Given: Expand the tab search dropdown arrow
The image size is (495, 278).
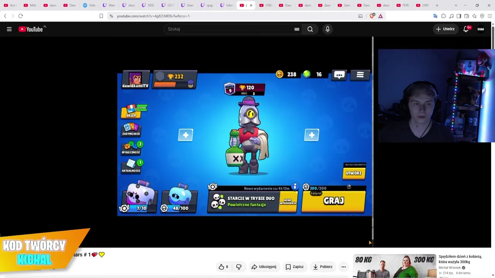Looking at the screenshot, I should click(x=456, y=5).
